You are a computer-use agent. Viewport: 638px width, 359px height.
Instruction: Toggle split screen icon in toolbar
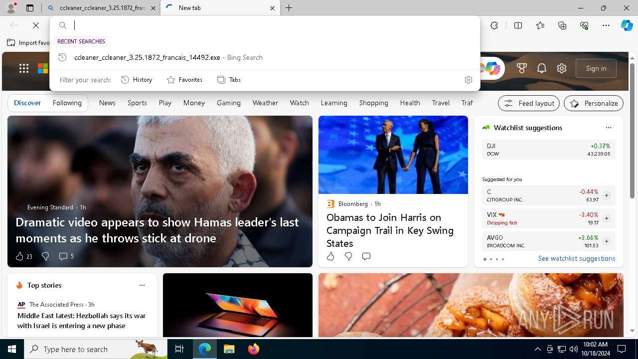(x=518, y=25)
